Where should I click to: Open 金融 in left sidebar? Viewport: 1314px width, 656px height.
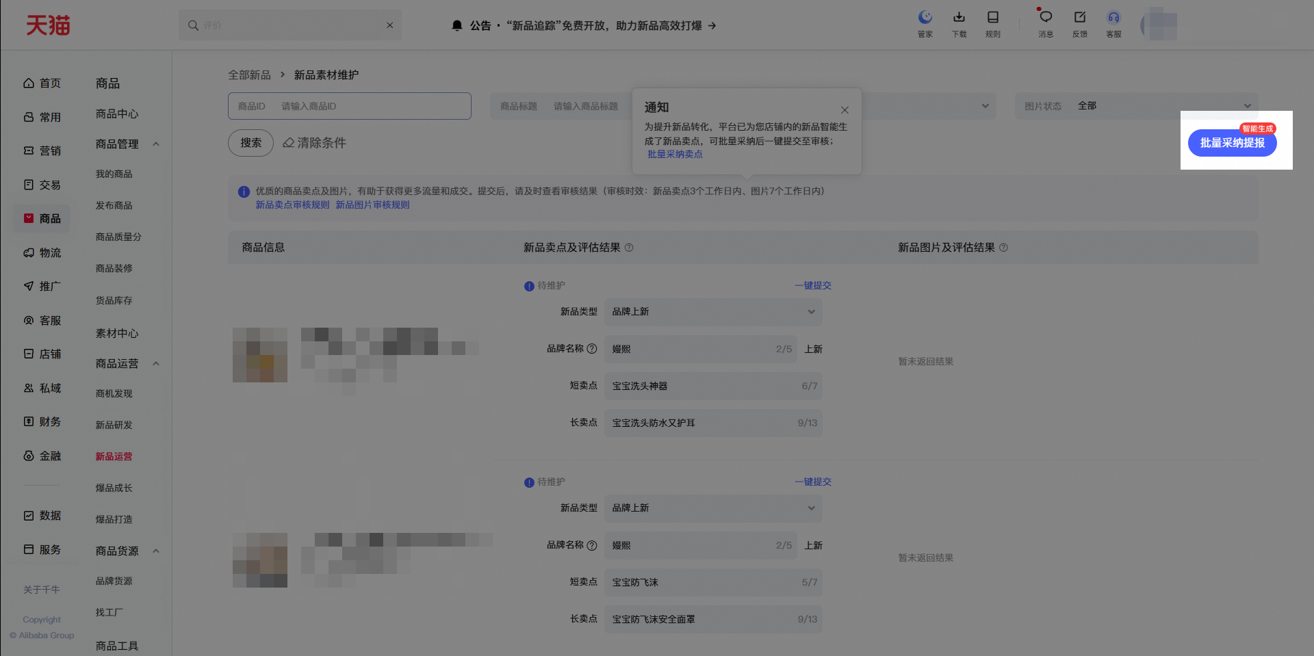pos(42,456)
